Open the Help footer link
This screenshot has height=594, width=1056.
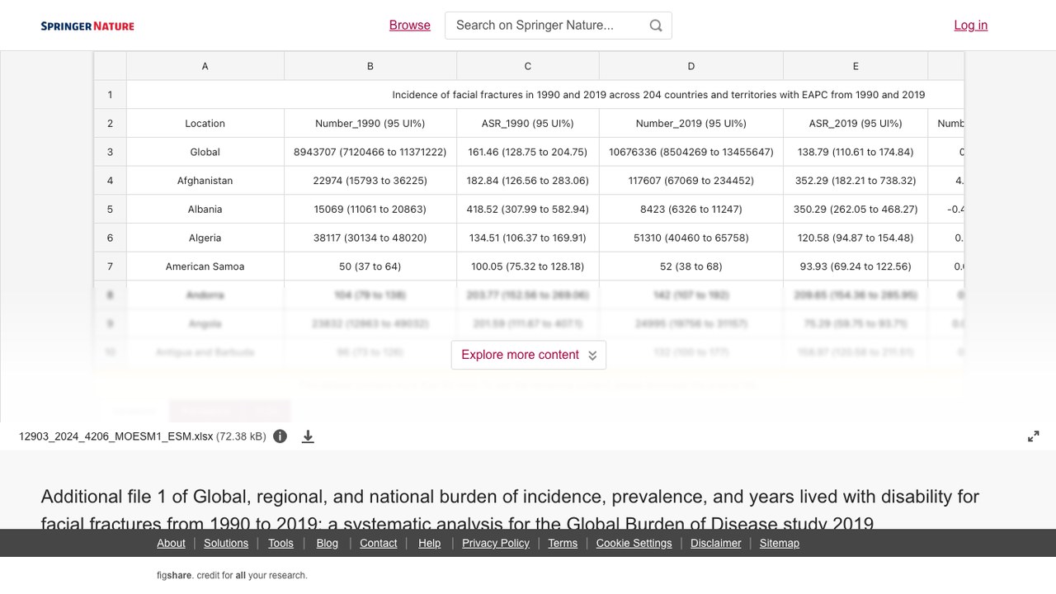(x=429, y=543)
